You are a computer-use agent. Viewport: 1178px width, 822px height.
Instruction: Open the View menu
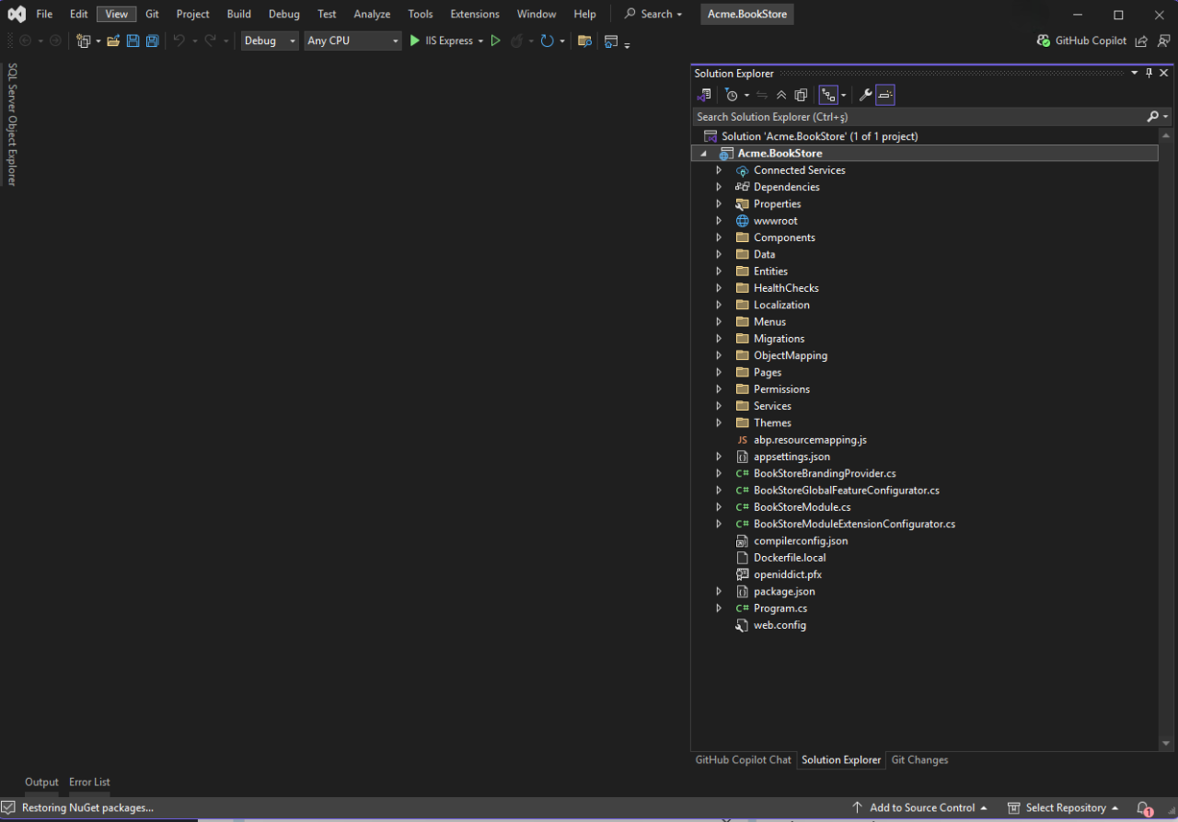click(x=115, y=13)
